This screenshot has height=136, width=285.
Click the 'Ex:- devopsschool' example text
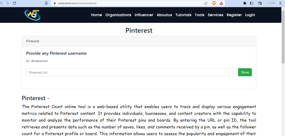pyautogui.click(x=37, y=61)
